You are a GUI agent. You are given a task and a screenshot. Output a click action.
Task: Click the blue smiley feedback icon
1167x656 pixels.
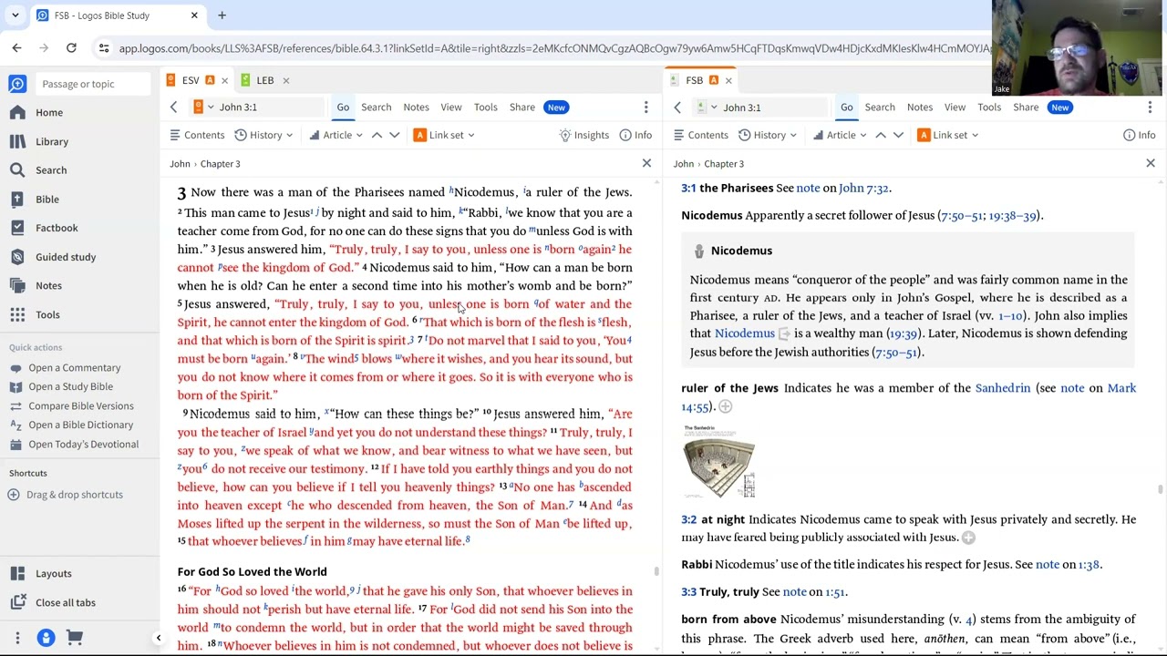[46, 639]
